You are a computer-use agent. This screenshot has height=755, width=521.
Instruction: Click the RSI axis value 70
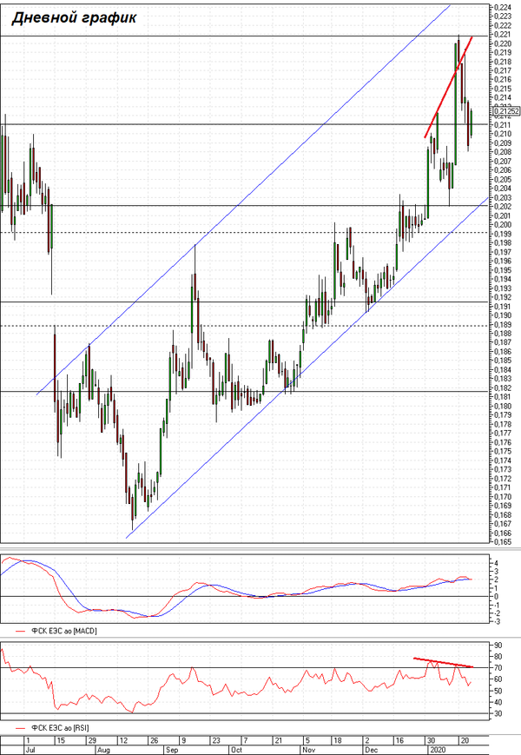click(498, 668)
